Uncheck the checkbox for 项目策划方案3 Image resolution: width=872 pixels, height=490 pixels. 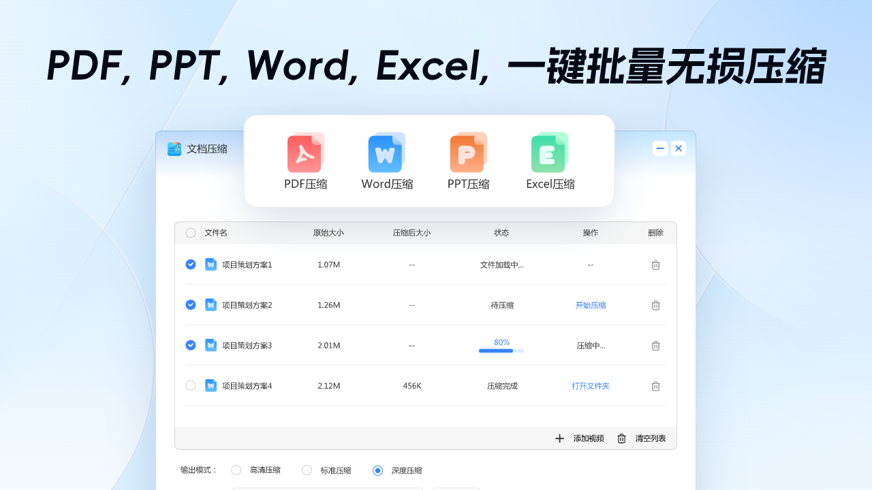(191, 345)
